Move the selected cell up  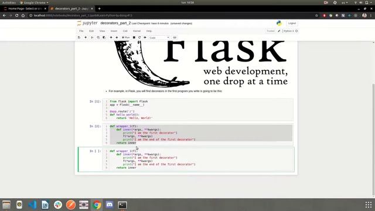[x=111, y=38]
